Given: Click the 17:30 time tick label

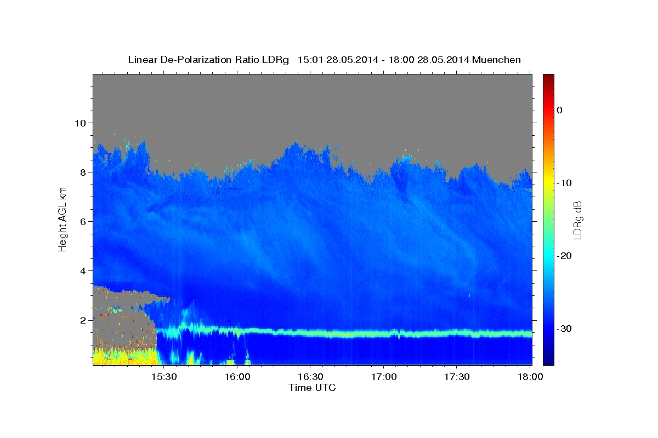Looking at the screenshot, I should (457, 377).
